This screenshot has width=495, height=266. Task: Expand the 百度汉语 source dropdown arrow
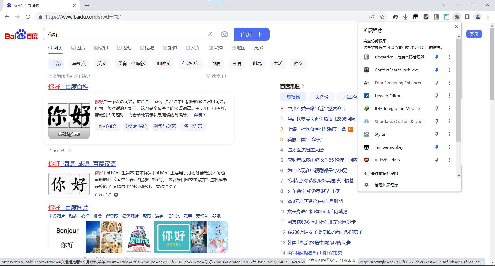point(116,195)
